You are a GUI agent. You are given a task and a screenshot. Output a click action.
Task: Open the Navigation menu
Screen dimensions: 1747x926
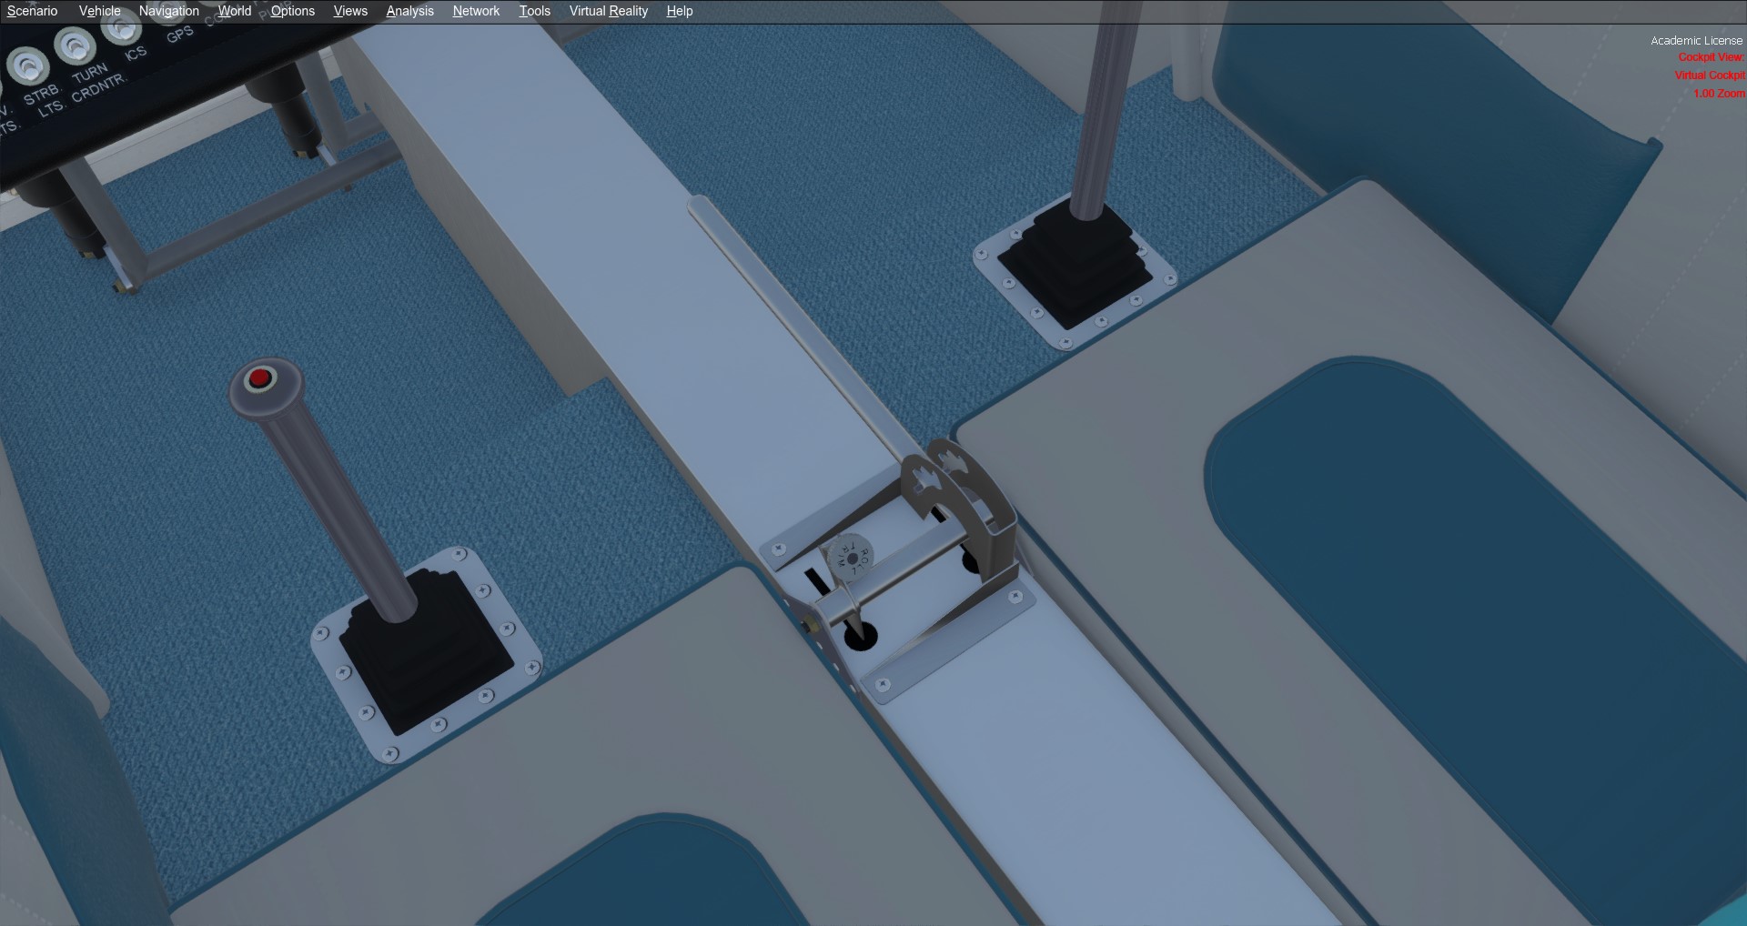click(168, 10)
